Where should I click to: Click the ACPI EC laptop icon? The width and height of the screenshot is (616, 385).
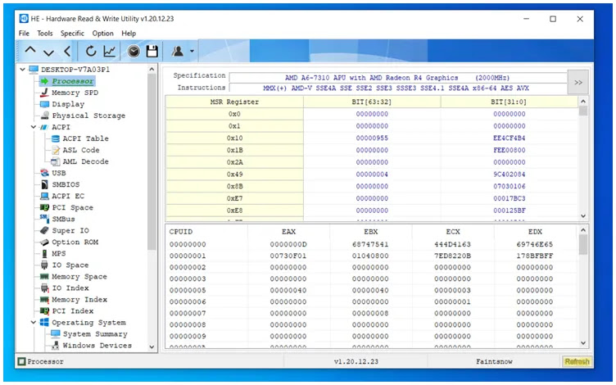[x=45, y=196]
